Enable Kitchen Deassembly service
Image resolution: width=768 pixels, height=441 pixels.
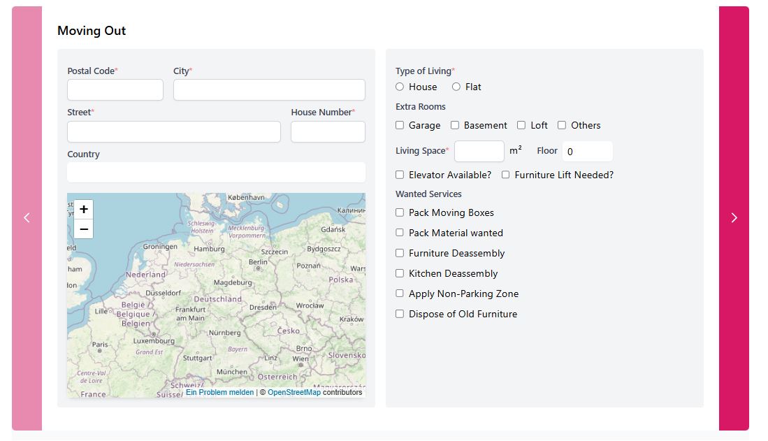tap(400, 273)
